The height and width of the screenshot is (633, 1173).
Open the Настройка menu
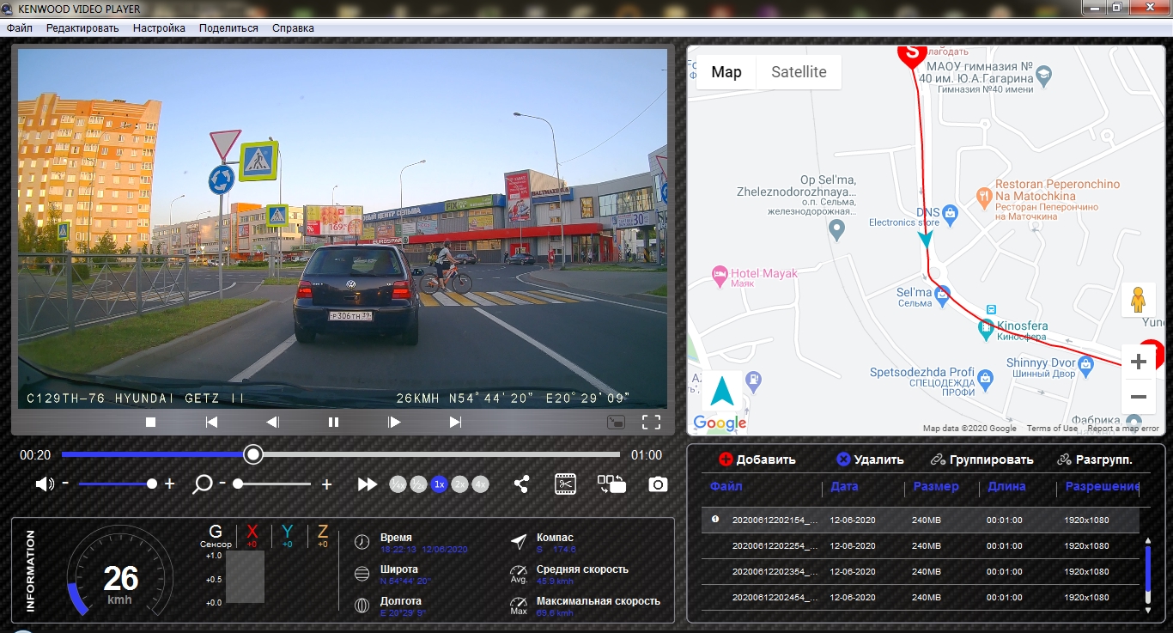tap(159, 28)
